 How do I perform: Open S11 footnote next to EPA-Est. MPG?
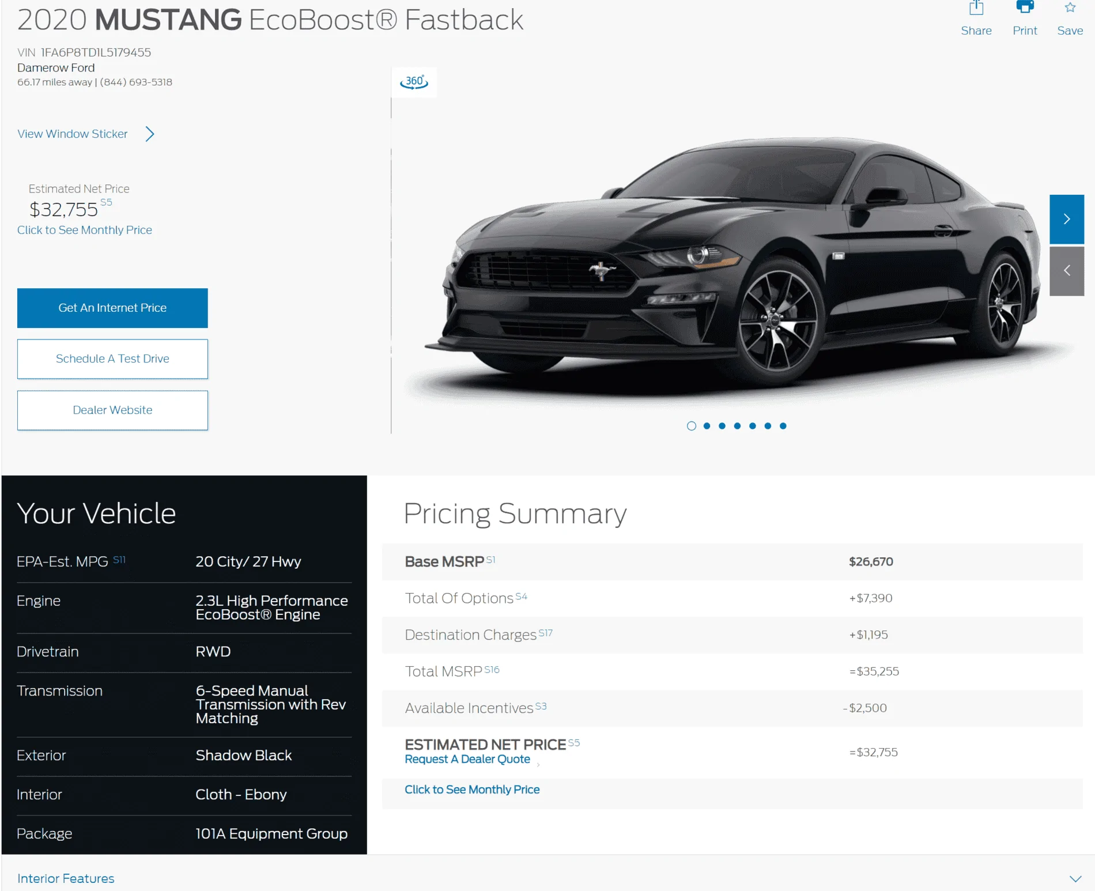point(119,560)
